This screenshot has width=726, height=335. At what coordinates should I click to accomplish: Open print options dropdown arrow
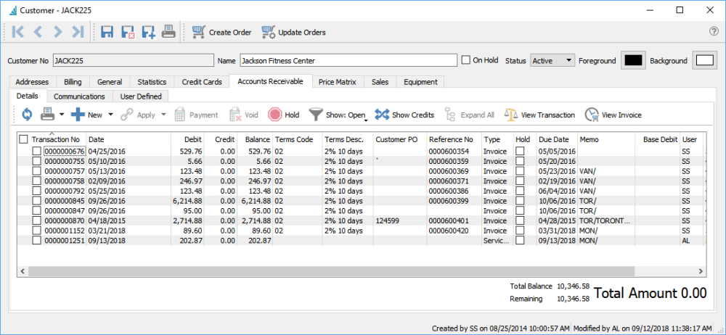(x=62, y=115)
